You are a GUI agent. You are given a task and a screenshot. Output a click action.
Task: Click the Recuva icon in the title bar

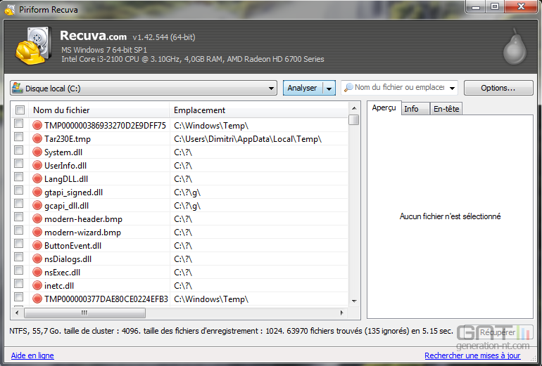point(10,10)
